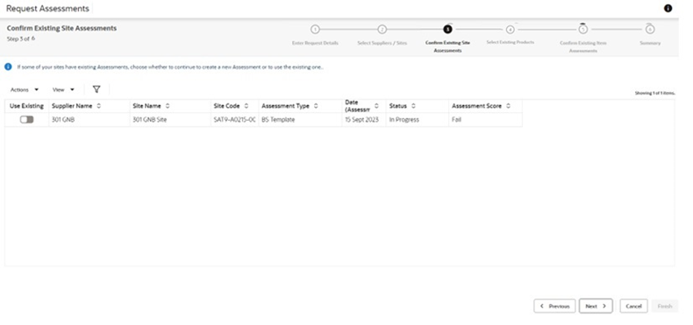Click the Finish button

pos(665,306)
